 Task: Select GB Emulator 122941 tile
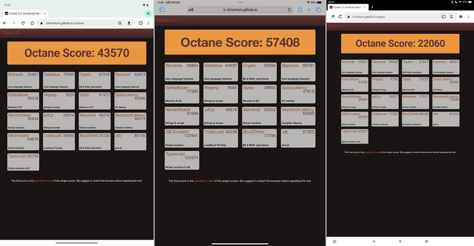click(182, 138)
